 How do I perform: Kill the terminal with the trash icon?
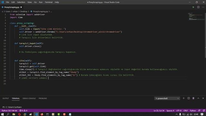pos(193,98)
